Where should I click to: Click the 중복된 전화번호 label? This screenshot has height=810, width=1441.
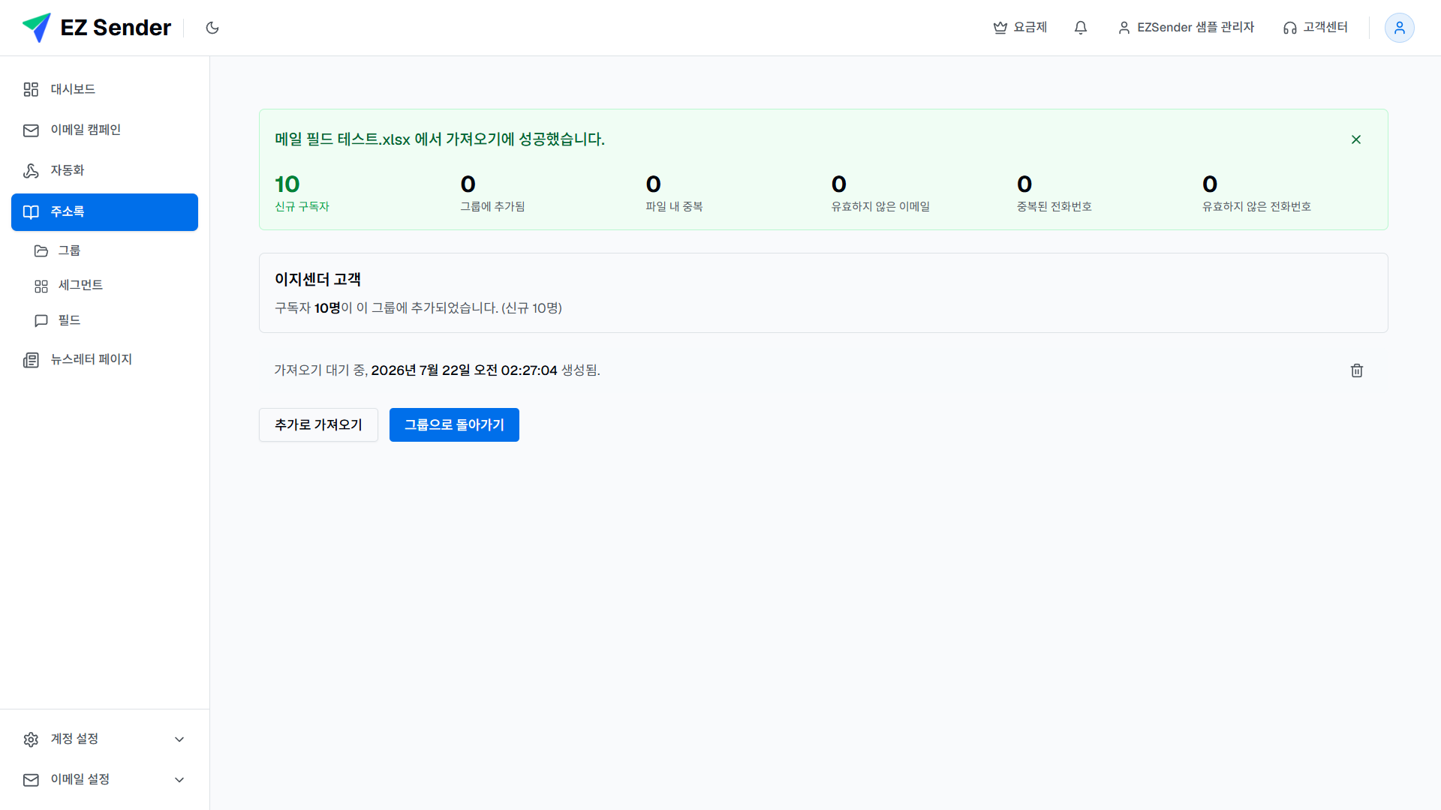(1054, 206)
